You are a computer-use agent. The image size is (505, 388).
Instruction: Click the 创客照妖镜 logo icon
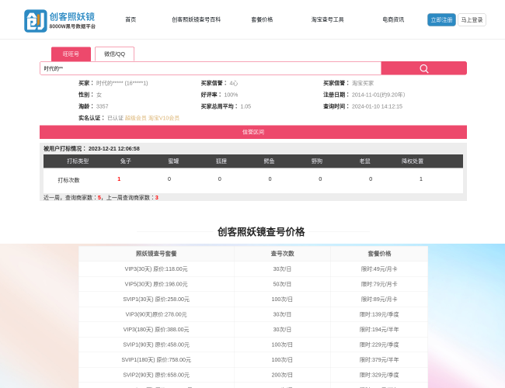tap(36, 21)
